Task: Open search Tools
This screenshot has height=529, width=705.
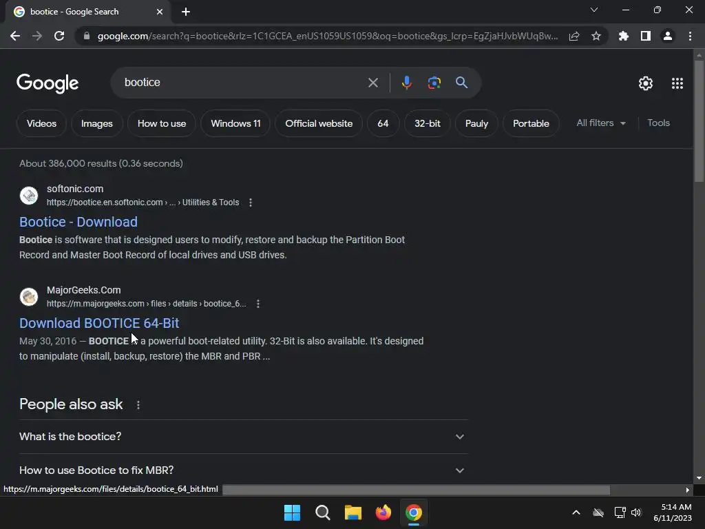Action: 658,123
